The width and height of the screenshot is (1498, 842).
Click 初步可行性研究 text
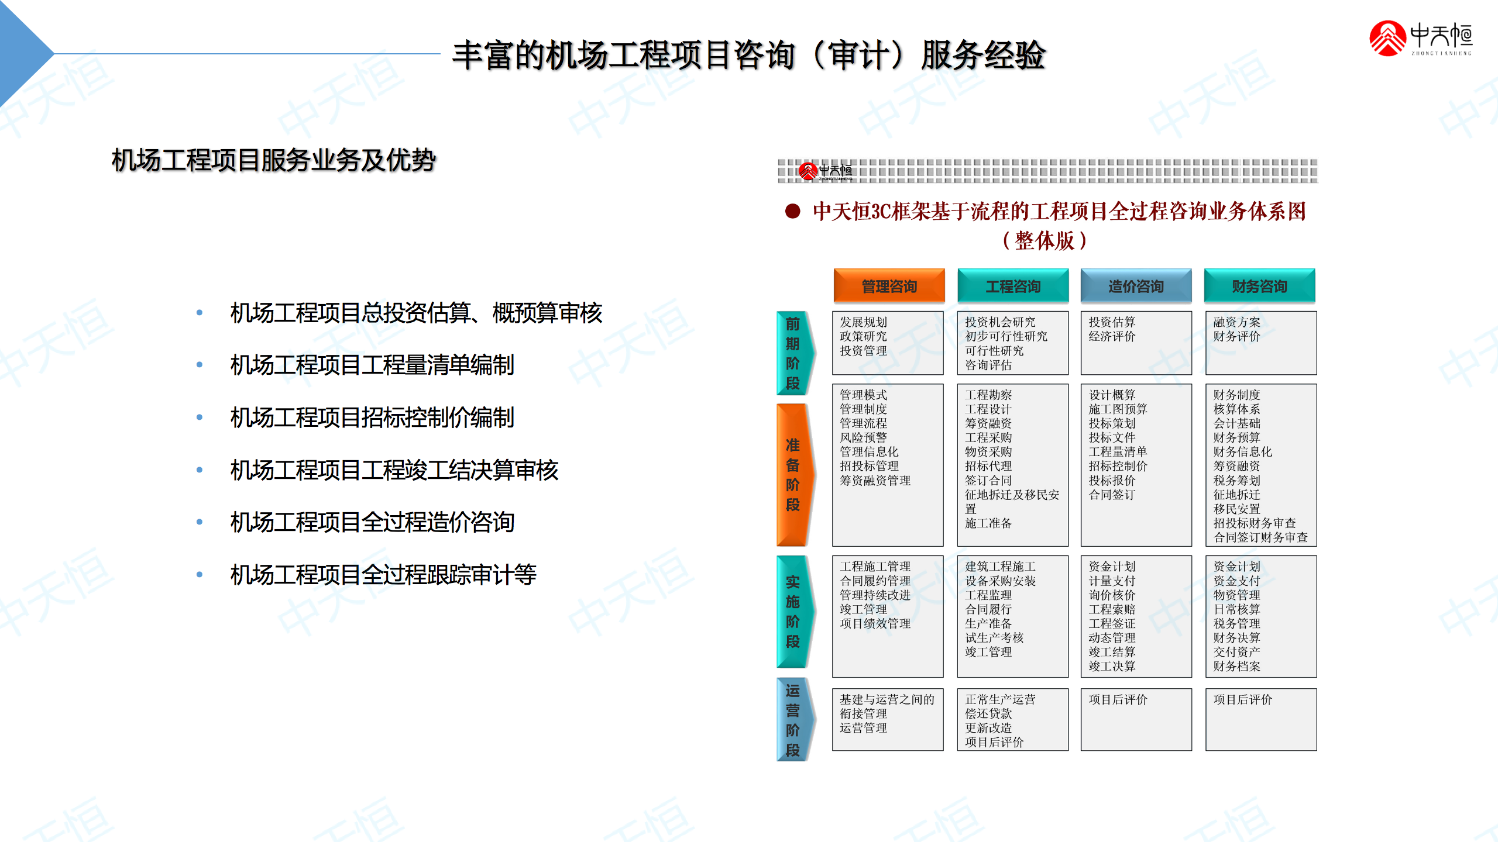[x=1006, y=336]
